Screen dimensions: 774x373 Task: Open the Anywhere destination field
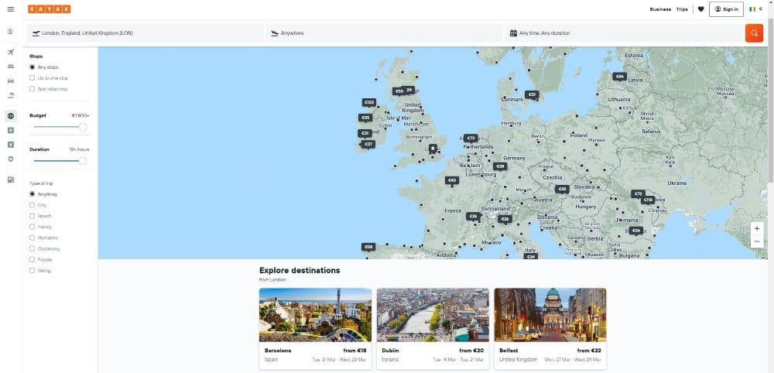(383, 33)
